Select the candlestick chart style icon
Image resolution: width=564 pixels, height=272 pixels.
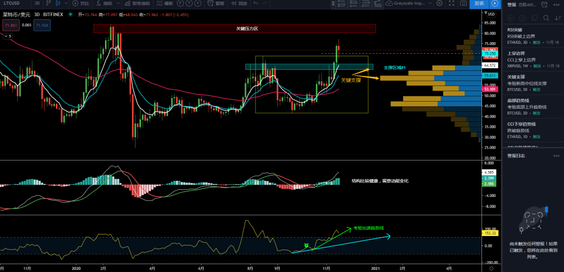click(x=57, y=3)
